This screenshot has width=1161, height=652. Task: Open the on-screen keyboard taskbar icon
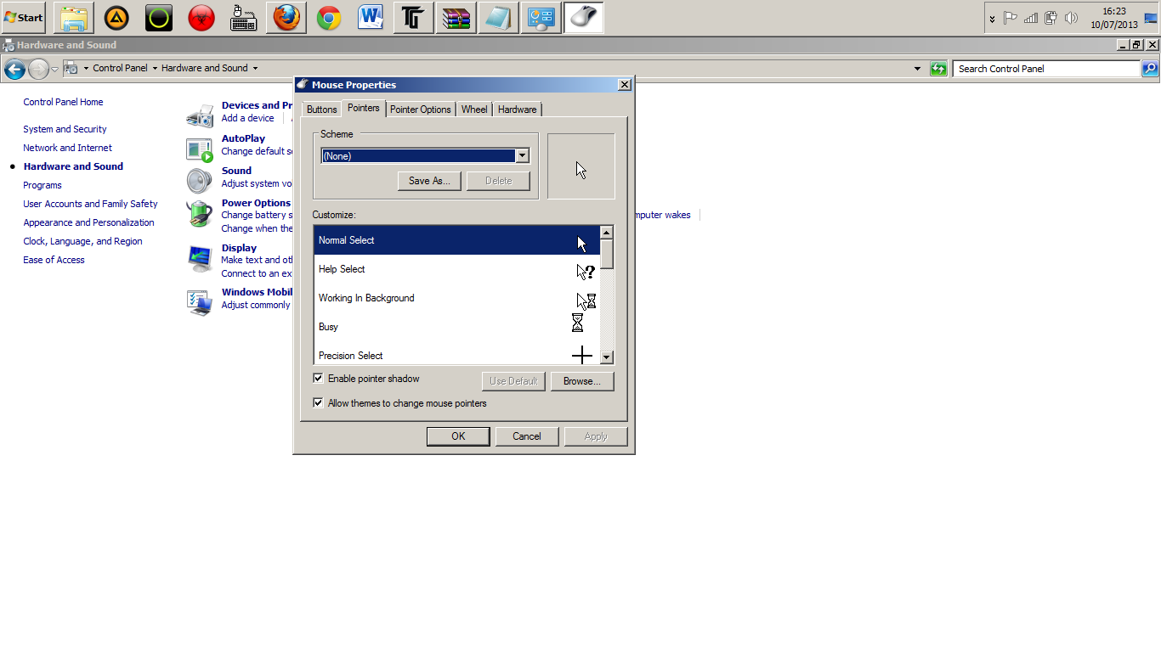(244, 17)
